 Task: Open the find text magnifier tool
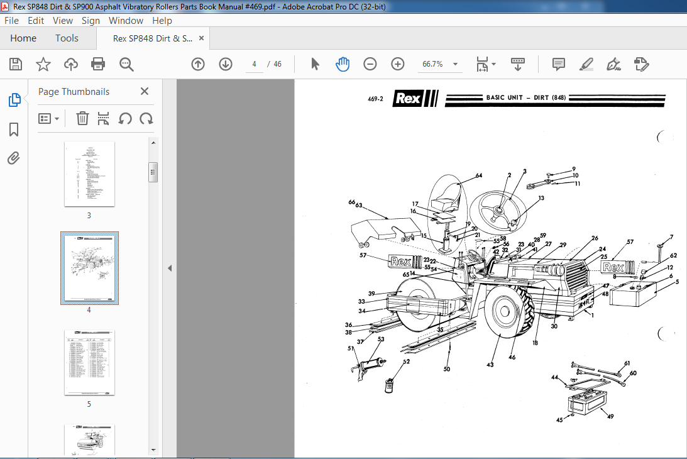[x=126, y=64]
